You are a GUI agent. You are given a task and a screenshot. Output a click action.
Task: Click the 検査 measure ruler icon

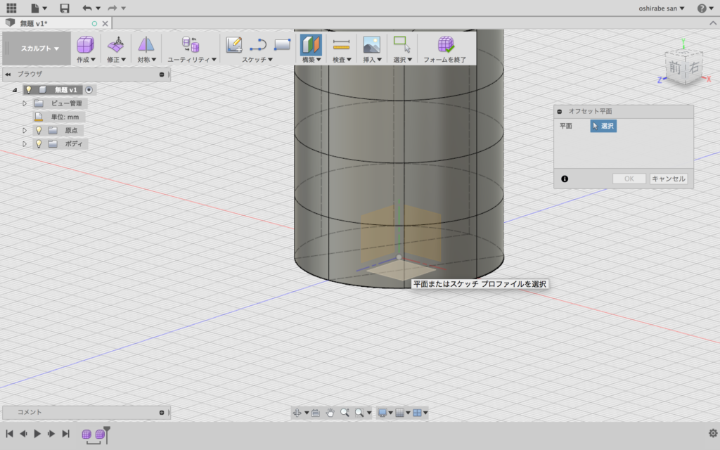[x=341, y=44]
